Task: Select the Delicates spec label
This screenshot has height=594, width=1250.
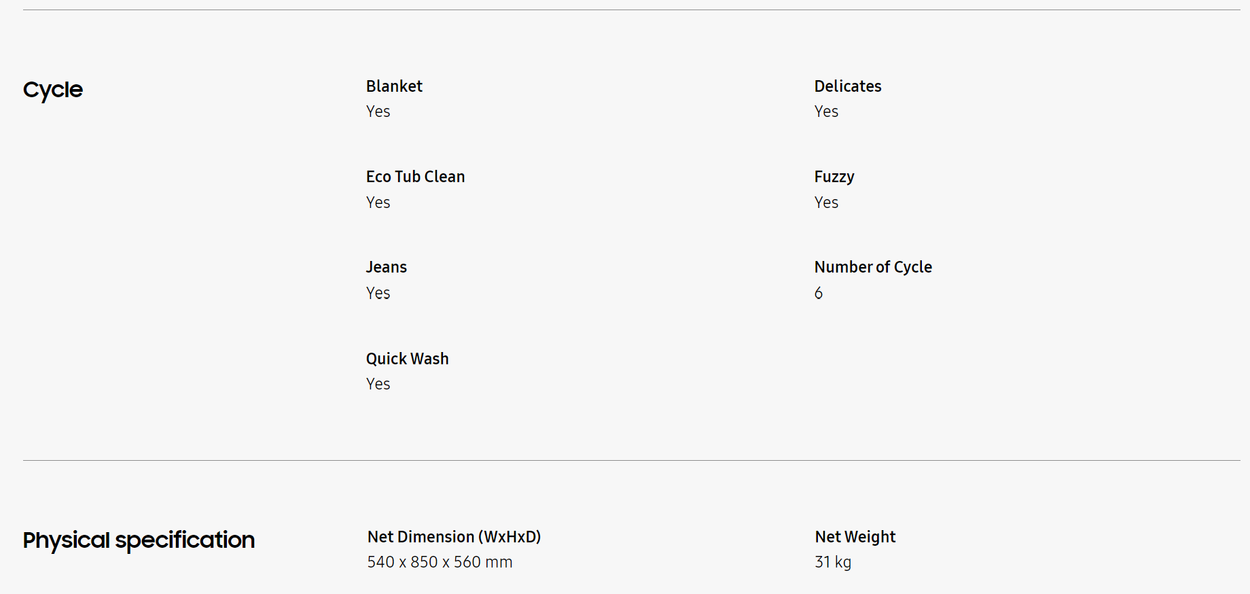Action: point(848,86)
